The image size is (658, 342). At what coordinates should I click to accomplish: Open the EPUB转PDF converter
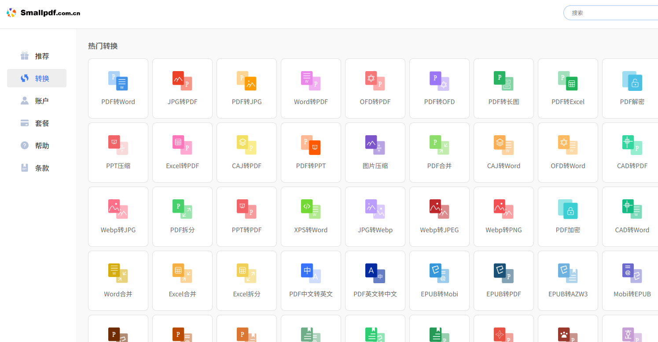click(x=504, y=281)
